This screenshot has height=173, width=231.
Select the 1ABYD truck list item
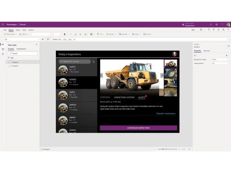point(77,70)
